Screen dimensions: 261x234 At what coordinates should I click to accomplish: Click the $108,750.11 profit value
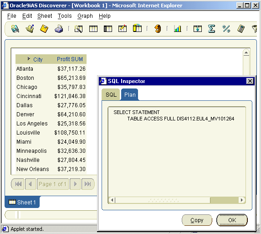click(70, 133)
